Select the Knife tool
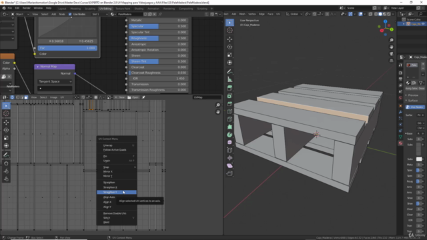Screen dimensions: 427x240 [x=230, y=119]
